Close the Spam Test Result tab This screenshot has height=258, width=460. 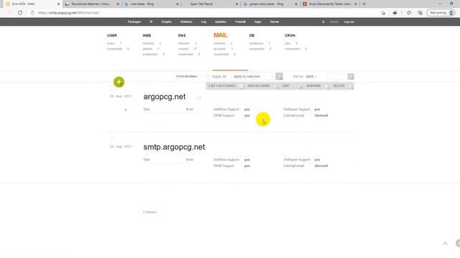[x=236, y=4]
